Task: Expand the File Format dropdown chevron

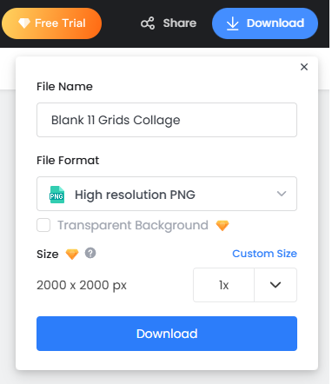Action: pyautogui.click(x=282, y=194)
